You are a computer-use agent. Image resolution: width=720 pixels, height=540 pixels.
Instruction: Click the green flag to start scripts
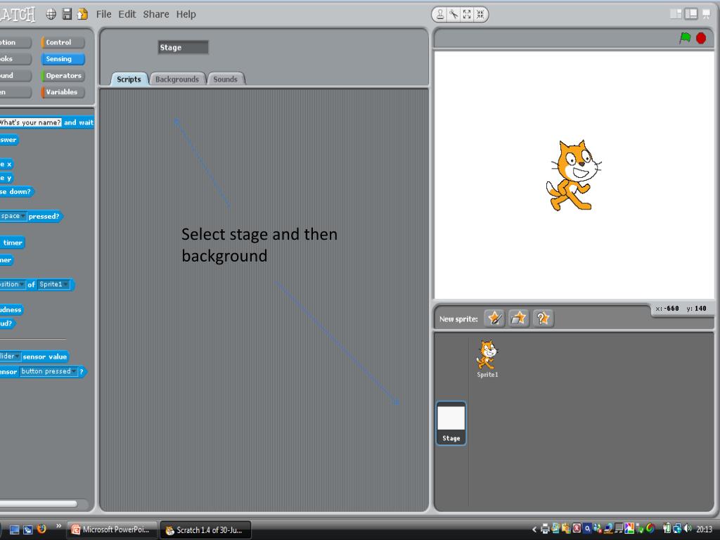tap(685, 38)
